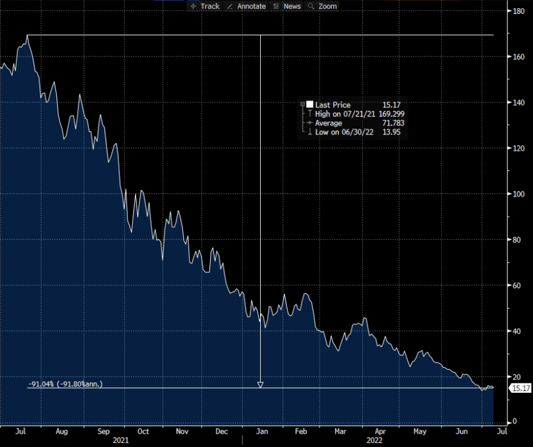Viewport: 533px width, 447px height.
Task: Click the Oct axis label
Action: [143, 431]
